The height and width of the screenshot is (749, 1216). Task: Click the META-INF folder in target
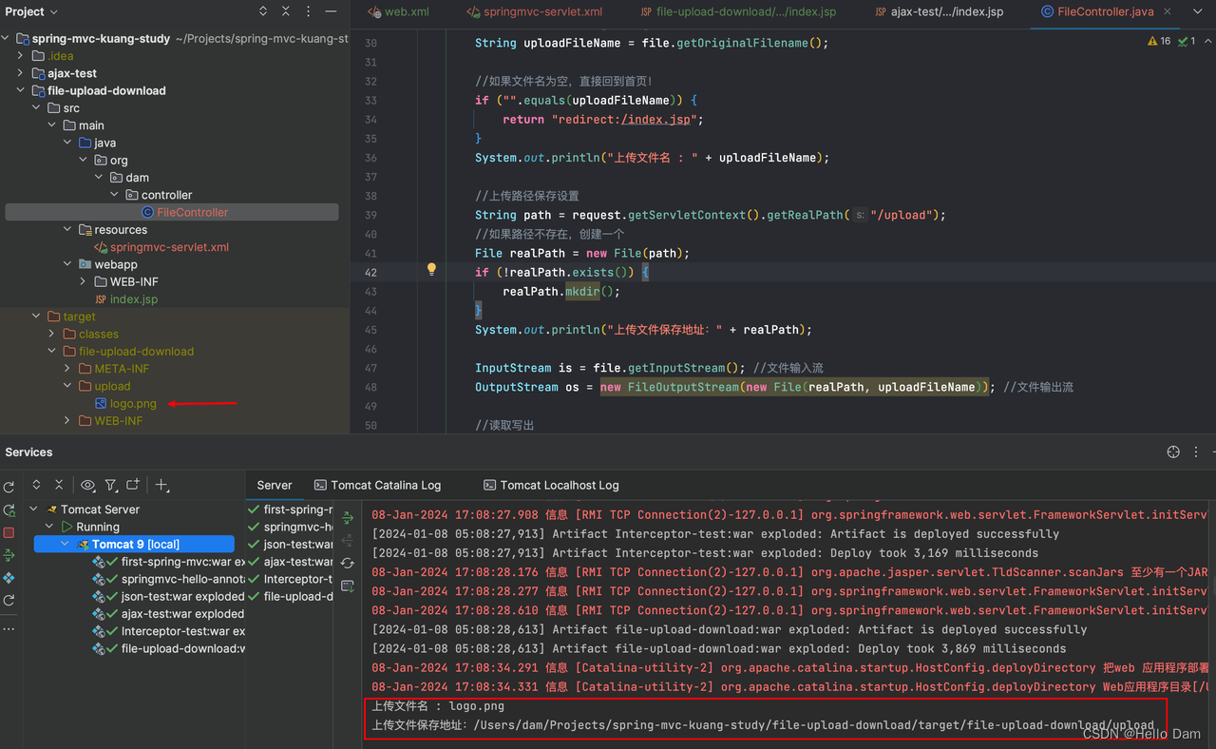coord(114,368)
